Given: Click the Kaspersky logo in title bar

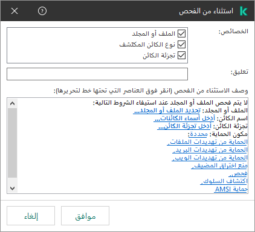Looking at the screenshot, I should 244,11.
